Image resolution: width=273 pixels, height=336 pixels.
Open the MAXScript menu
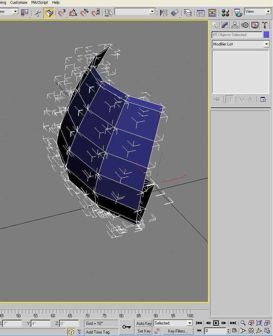(x=40, y=2)
